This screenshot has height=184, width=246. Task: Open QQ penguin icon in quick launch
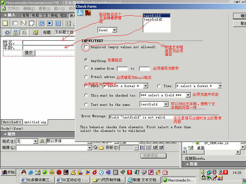pyautogui.click(x=24, y=172)
